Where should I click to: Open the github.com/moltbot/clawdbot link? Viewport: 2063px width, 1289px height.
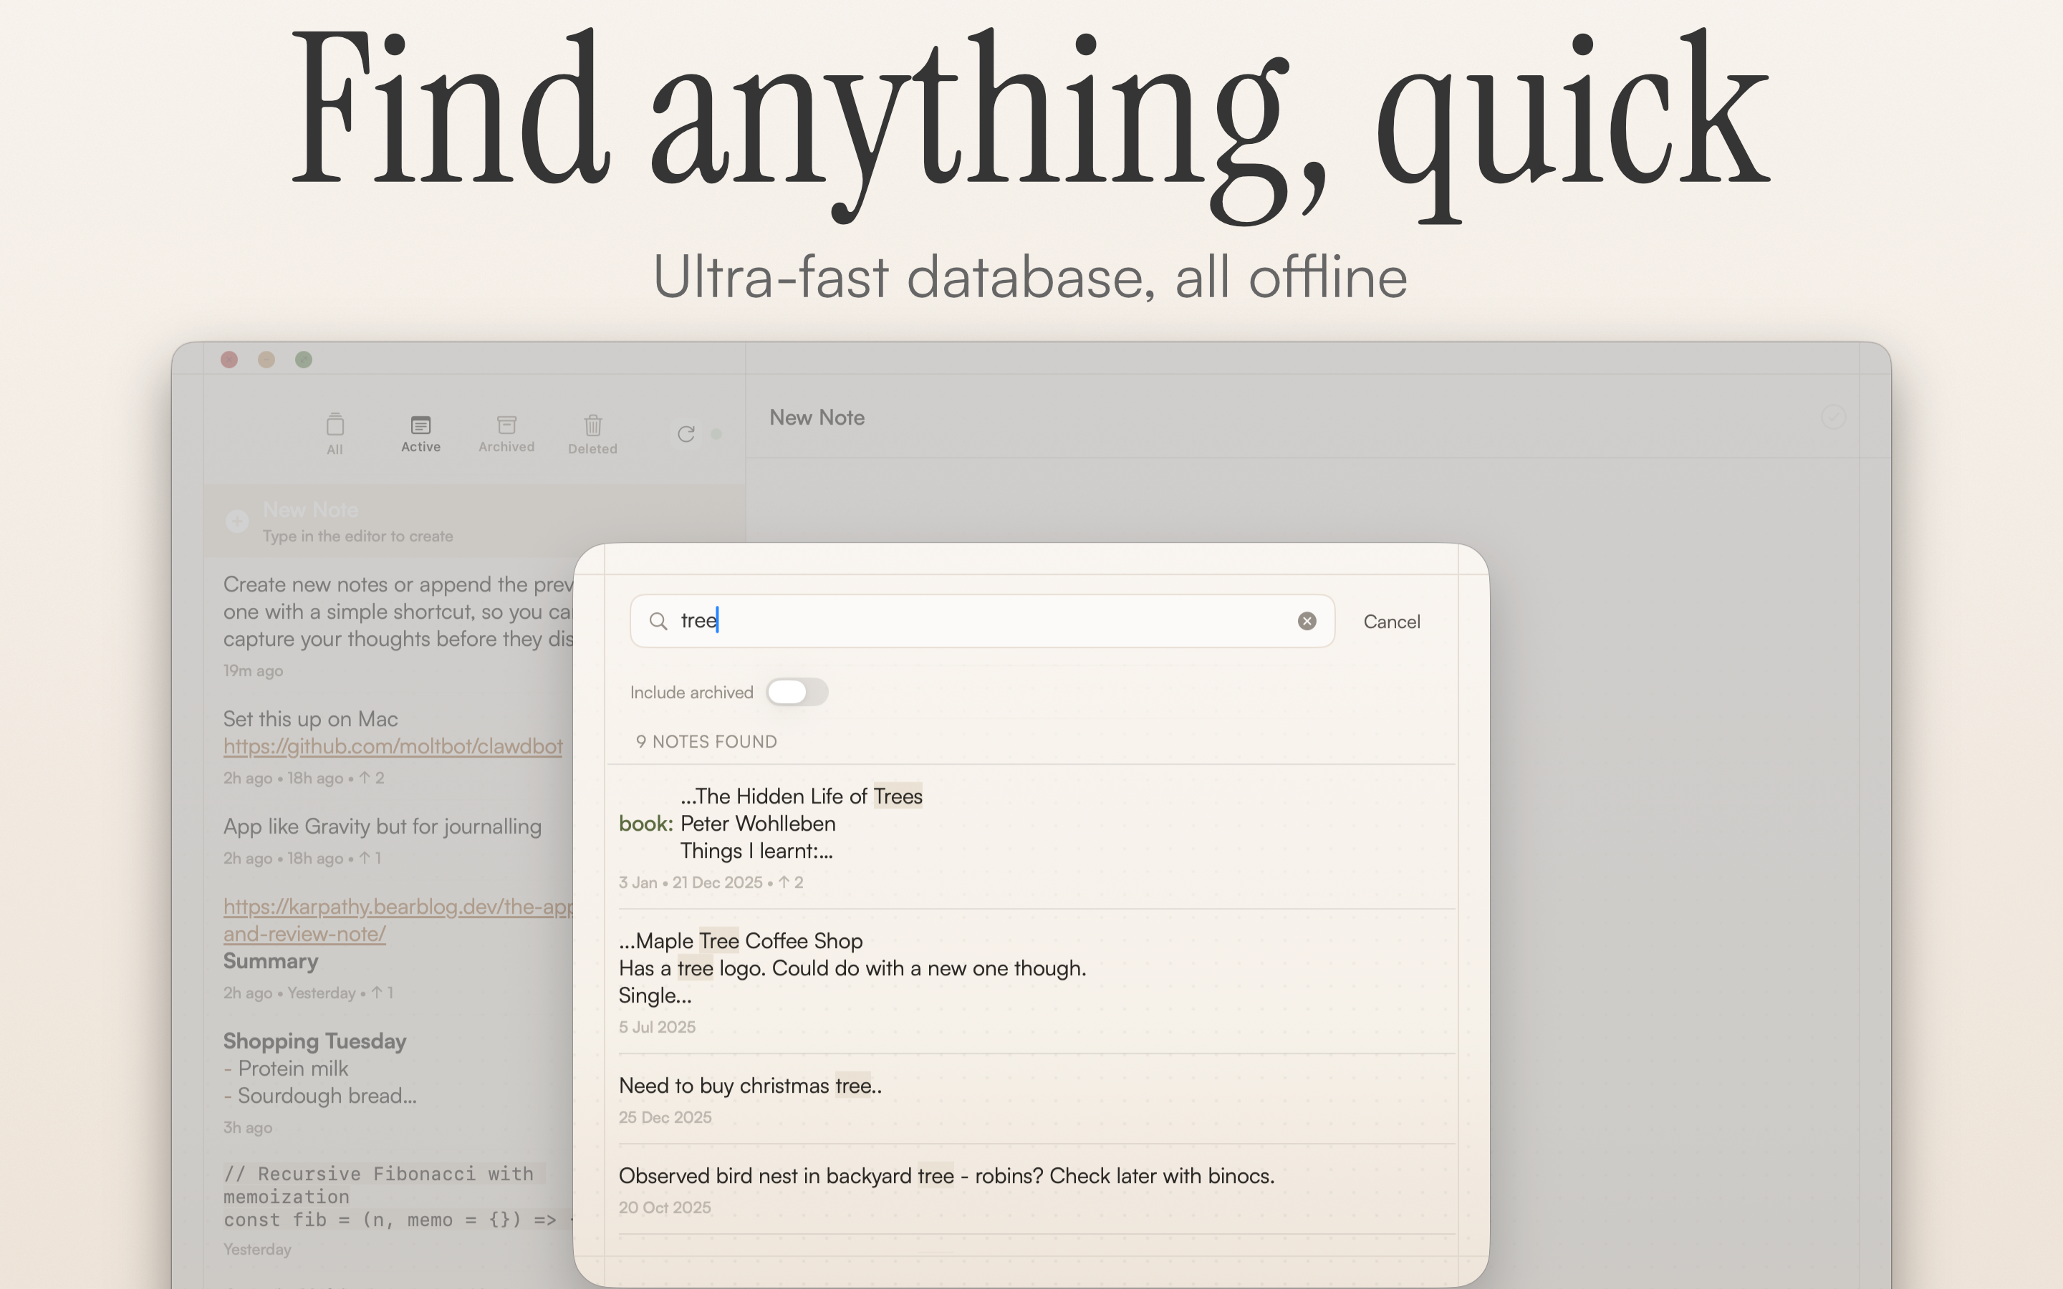point(392,746)
